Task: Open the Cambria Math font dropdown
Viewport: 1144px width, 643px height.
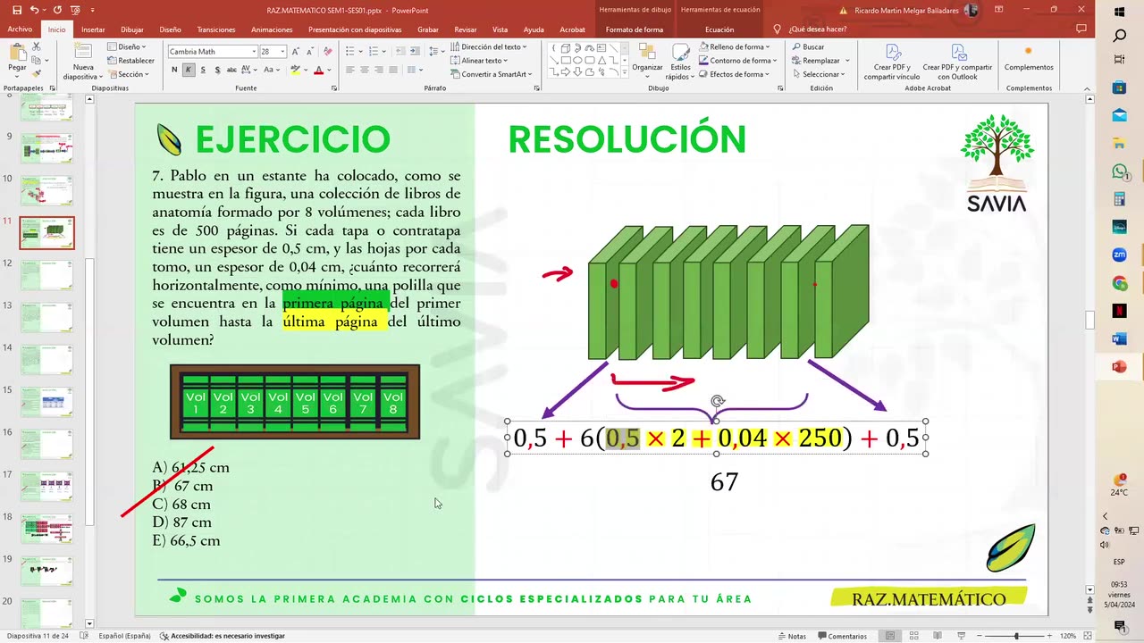Action: [253, 52]
